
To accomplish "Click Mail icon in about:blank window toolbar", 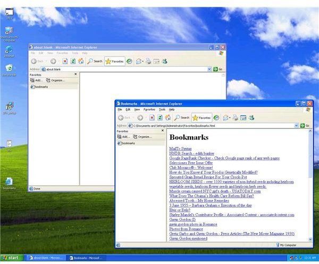I will [x=139, y=61].
